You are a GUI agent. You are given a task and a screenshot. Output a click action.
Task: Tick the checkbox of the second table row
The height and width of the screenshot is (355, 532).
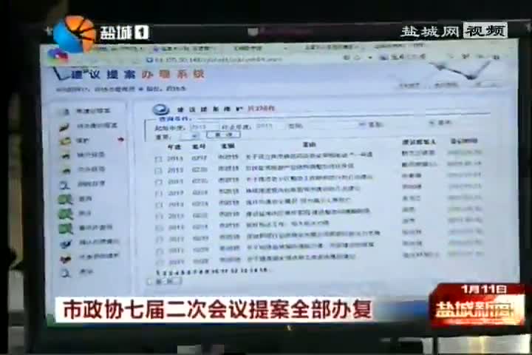click(x=158, y=171)
